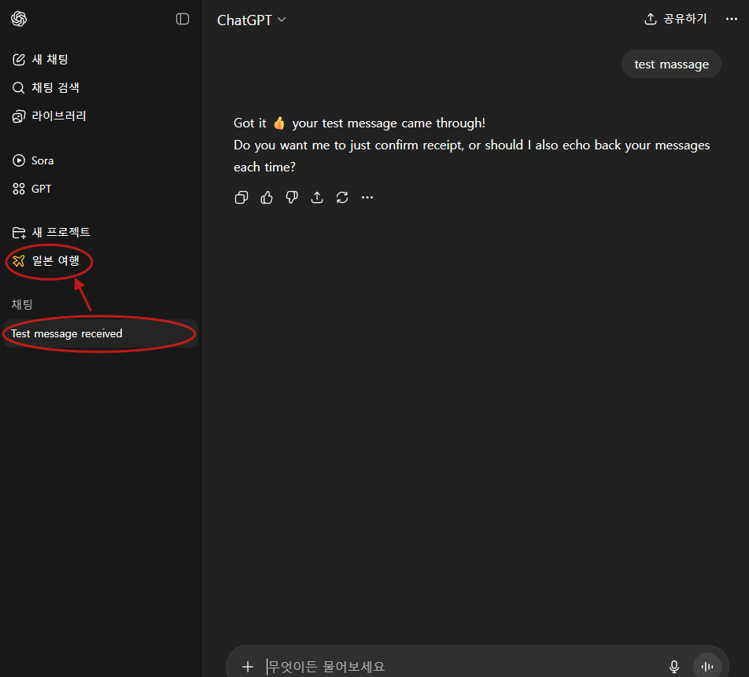Click the share response upload icon
Screen dimensions: 749x677
click(317, 197)
